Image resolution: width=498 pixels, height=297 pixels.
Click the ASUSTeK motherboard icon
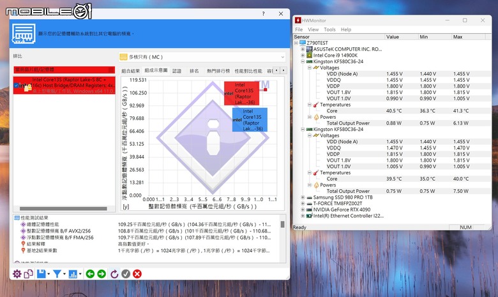click(310, 49)
